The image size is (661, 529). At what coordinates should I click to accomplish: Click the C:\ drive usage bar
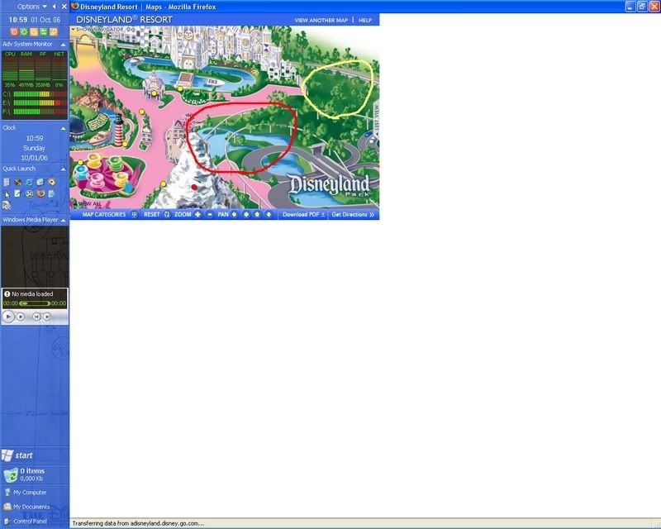(x=40, y=94)
